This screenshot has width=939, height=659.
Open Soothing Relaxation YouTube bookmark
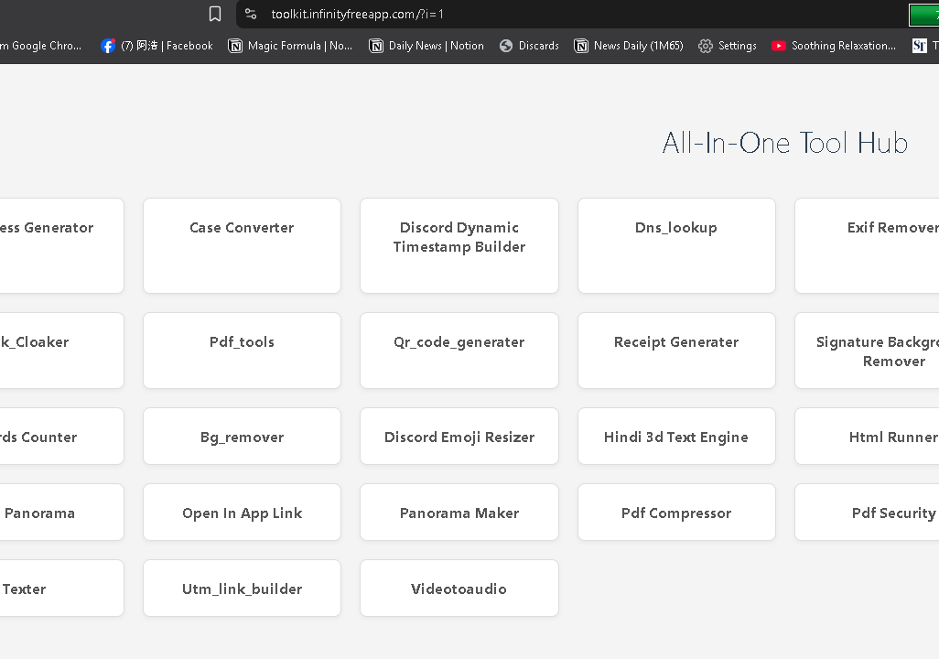[x=834, y=46]
